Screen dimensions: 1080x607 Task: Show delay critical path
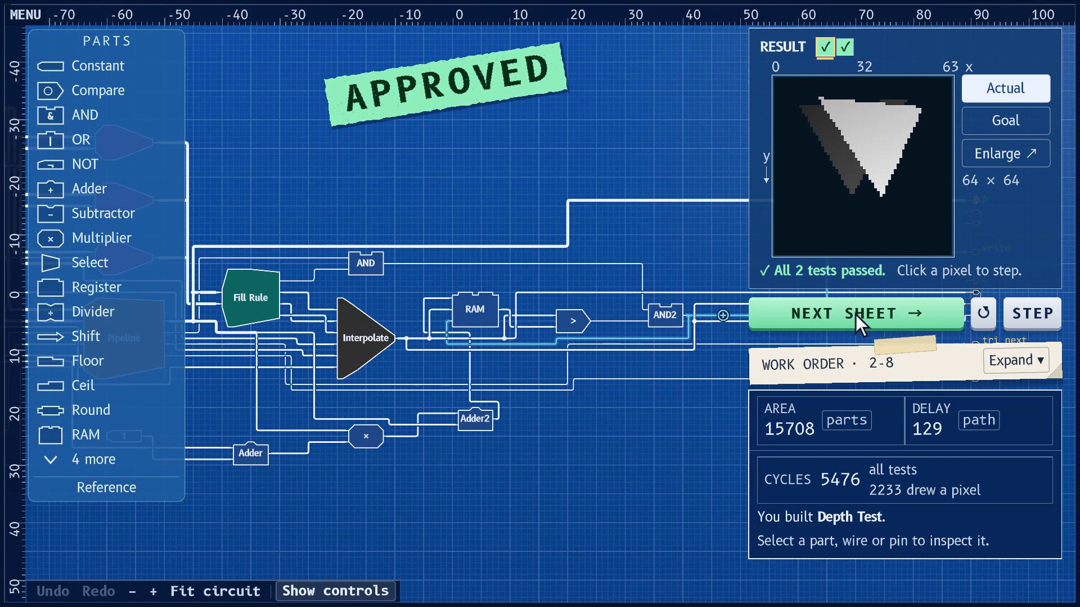[979, 420]
